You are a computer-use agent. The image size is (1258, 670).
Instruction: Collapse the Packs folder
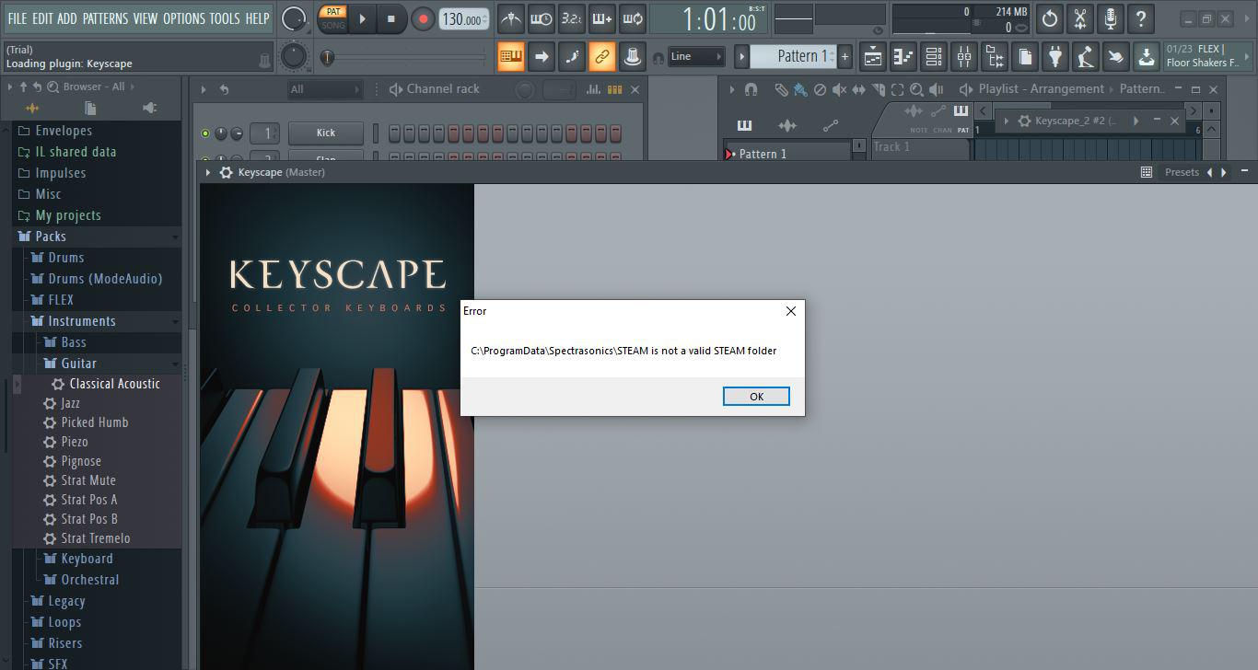pyautogui.click(x=51, y=237)
